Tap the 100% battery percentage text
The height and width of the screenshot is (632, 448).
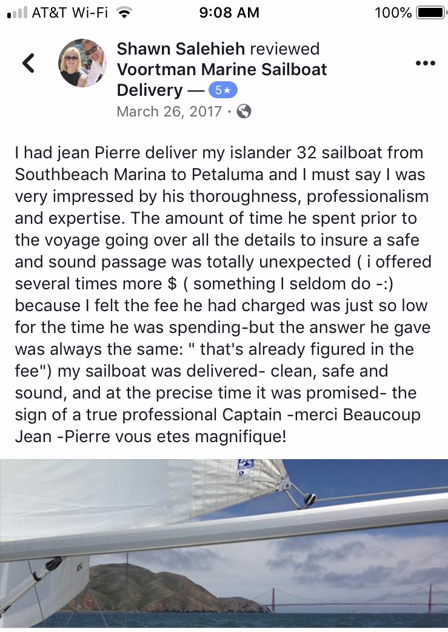click(x=393, y=13)
